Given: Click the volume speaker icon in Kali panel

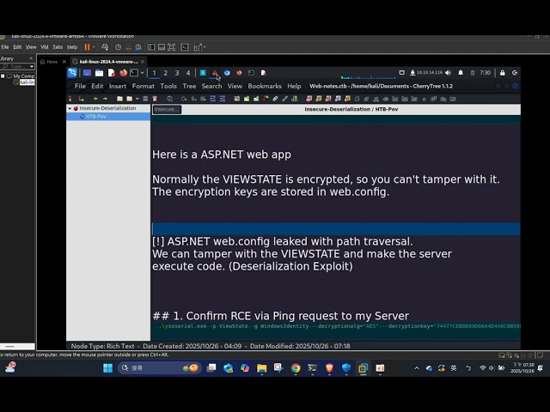Looking at the screenshot, I should point(448,72).
